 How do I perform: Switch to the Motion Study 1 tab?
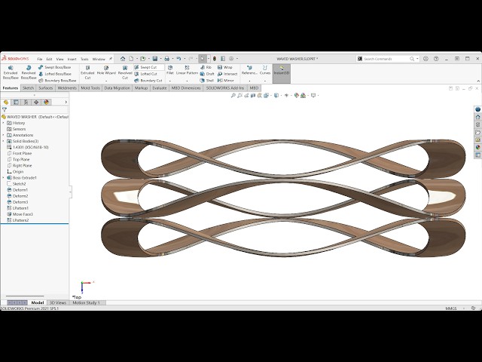(x=87, y=302)
